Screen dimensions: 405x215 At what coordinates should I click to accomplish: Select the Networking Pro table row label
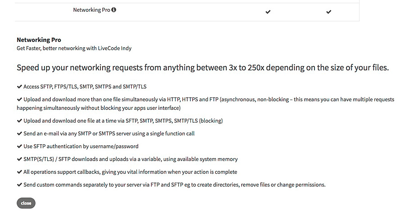(x=91, y=10)
